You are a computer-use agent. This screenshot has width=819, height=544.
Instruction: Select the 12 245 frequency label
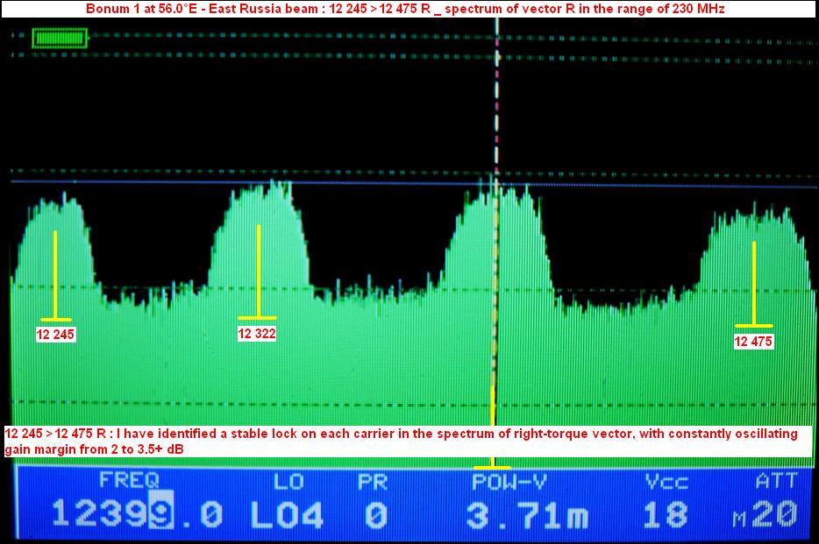click(55, 335)
